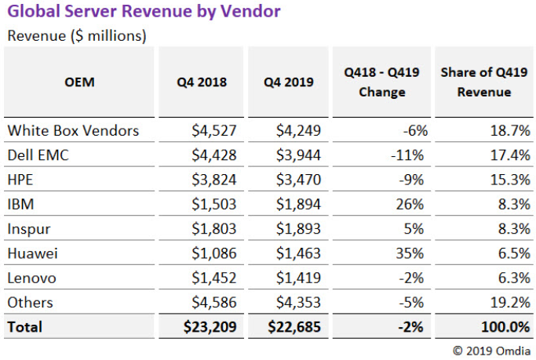Click HPE Q4 2018 value $3,824
The width and height of the screenshot is (536, 360).
214,180
